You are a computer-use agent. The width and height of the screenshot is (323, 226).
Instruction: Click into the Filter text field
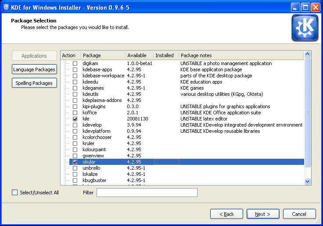pos(147,193)
